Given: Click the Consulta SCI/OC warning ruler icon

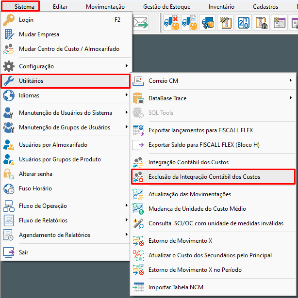Looking at the screenshot, I should [138, 223].
